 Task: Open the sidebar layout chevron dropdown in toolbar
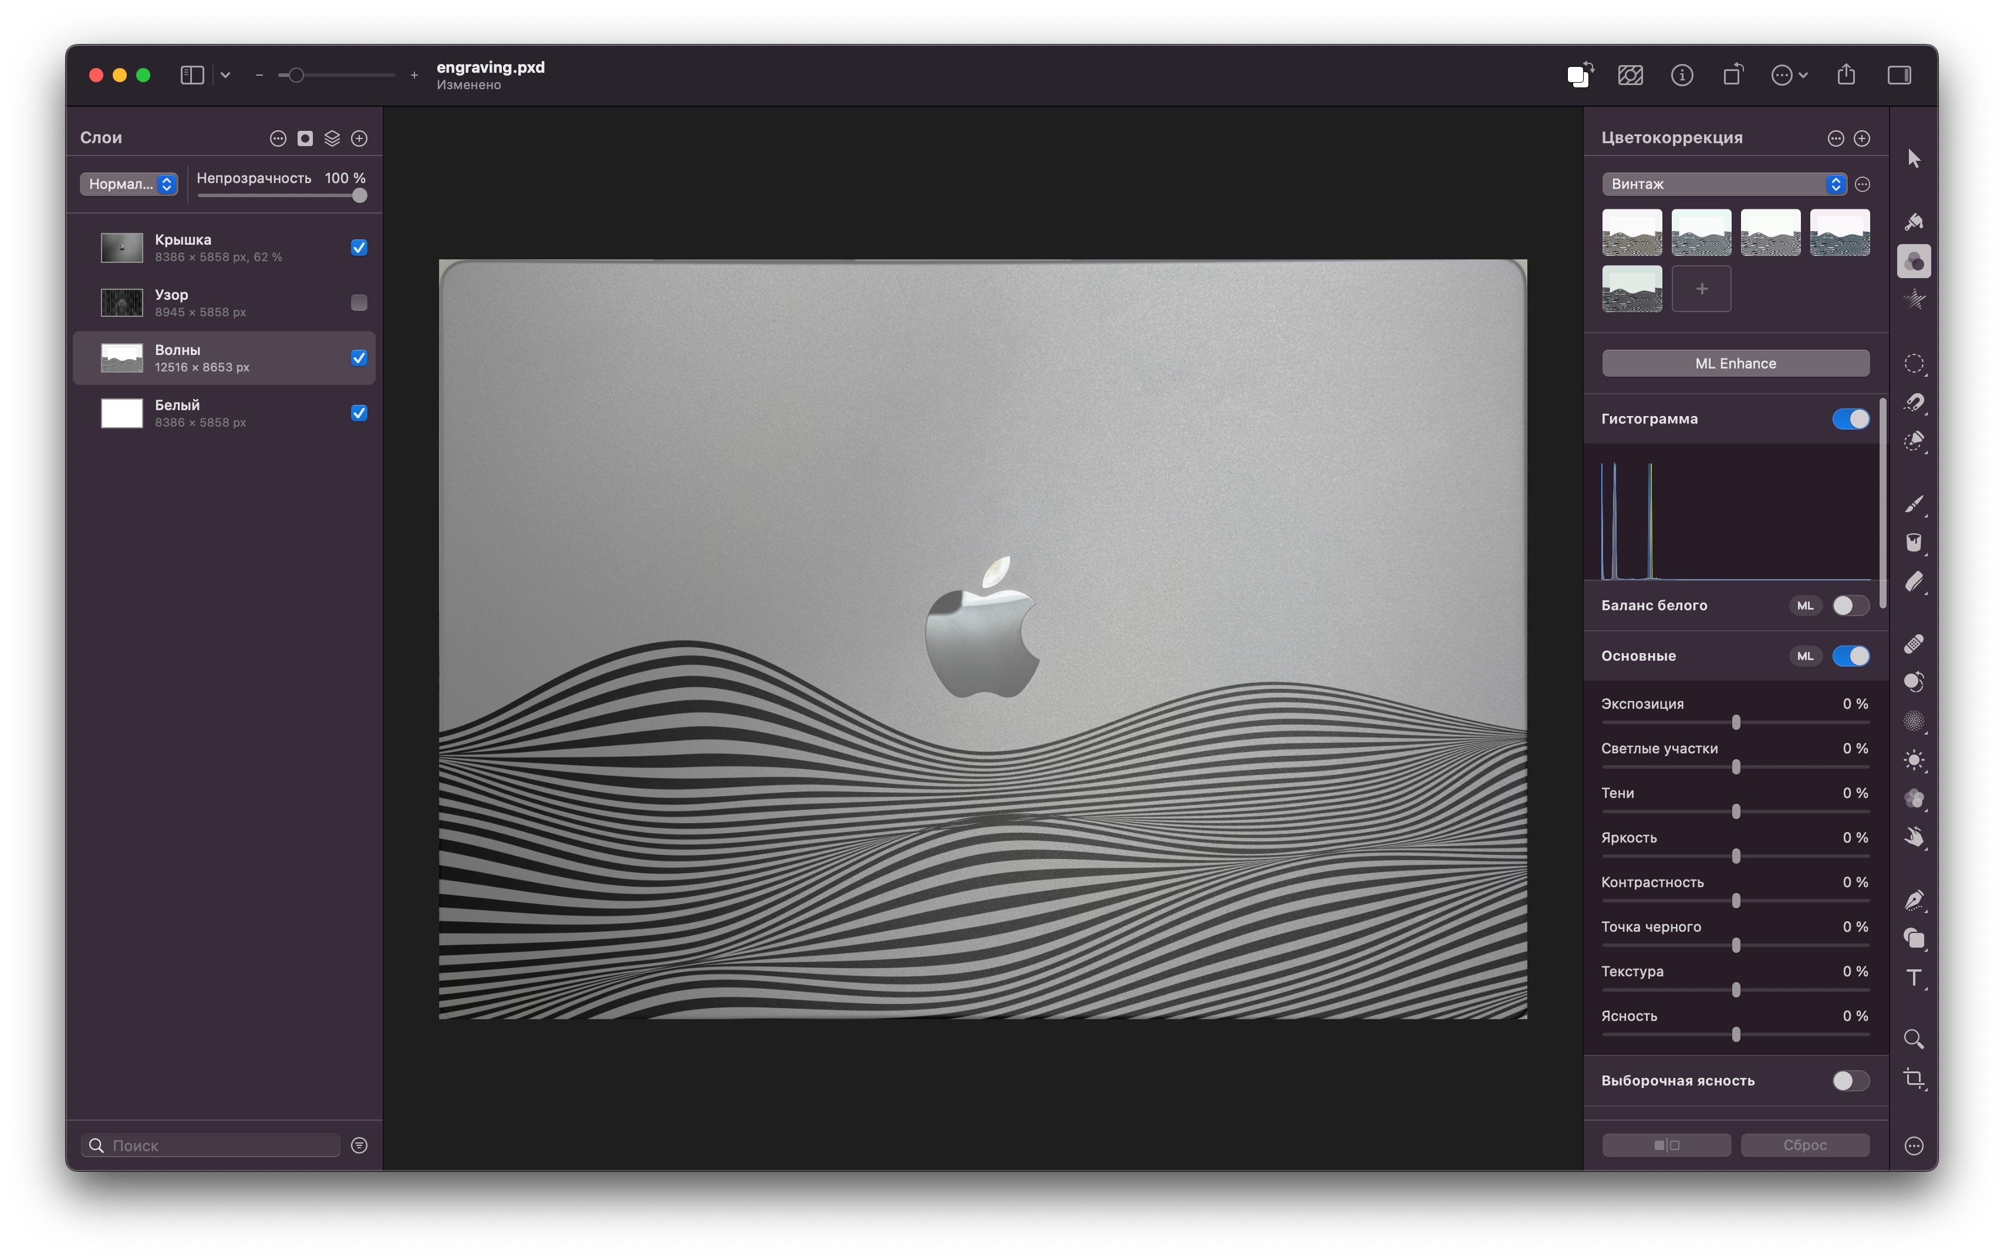(225, 75)
